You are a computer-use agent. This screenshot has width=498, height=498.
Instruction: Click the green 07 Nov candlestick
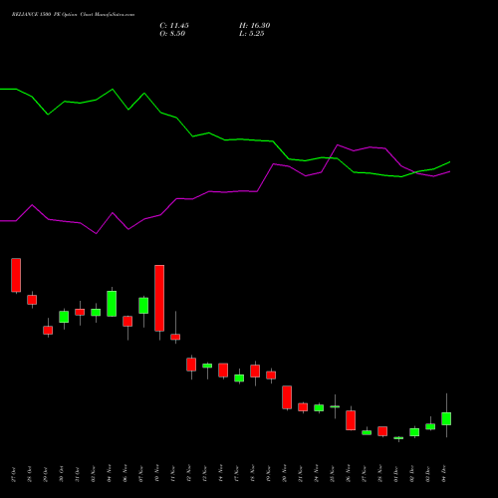(x=143, y=306)
